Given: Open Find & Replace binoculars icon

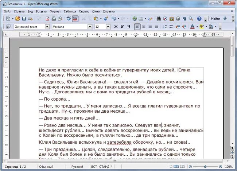Looking at the screenshot, I should pyautogui.click(x=159, y=19).
